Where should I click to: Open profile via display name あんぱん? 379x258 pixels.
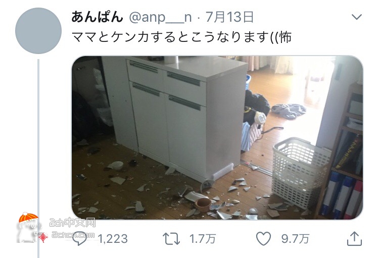97,17
